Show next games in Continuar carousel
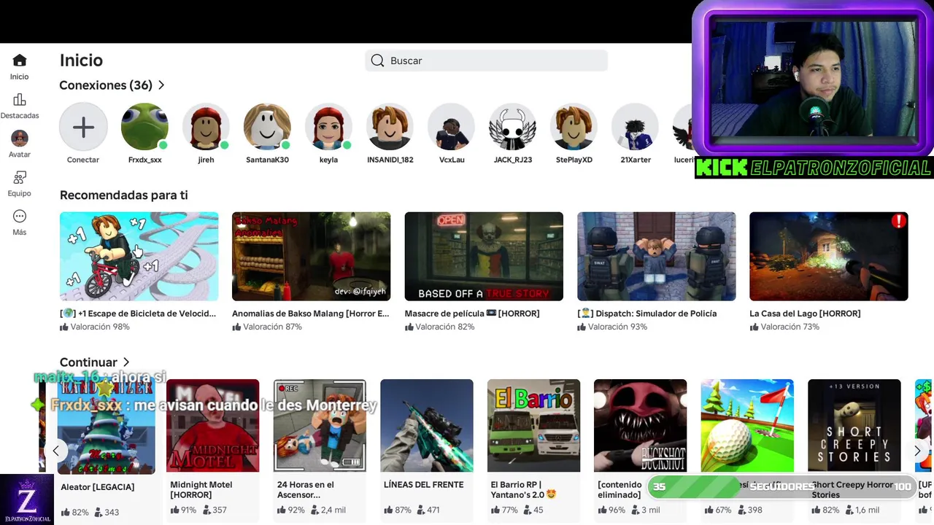The width and height of the screenshot is (934, 525). coord(917,451)
